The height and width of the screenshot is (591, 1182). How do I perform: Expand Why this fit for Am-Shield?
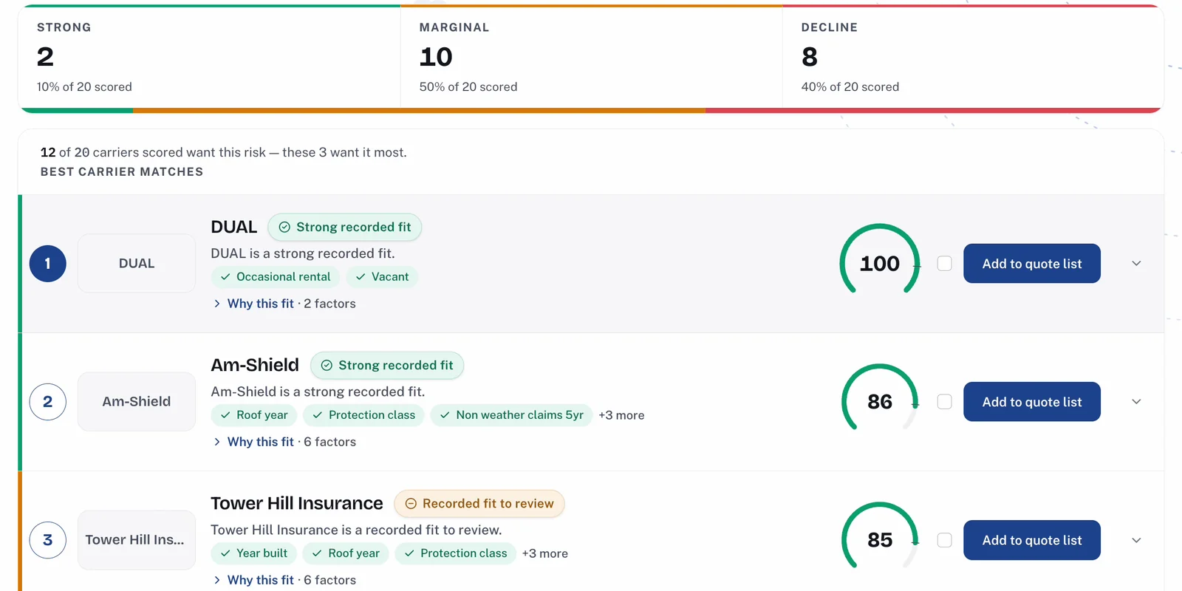pos(284,442)
